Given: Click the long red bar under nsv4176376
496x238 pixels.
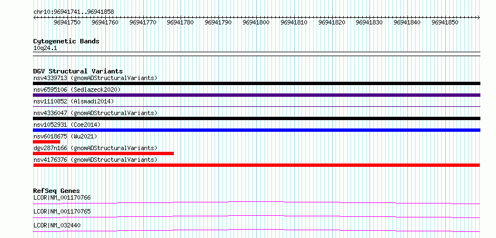Looking at the screenshot, I should pos(256,165).
